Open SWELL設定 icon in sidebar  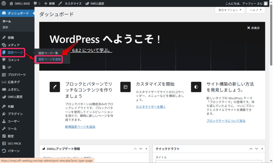[4, 97]
